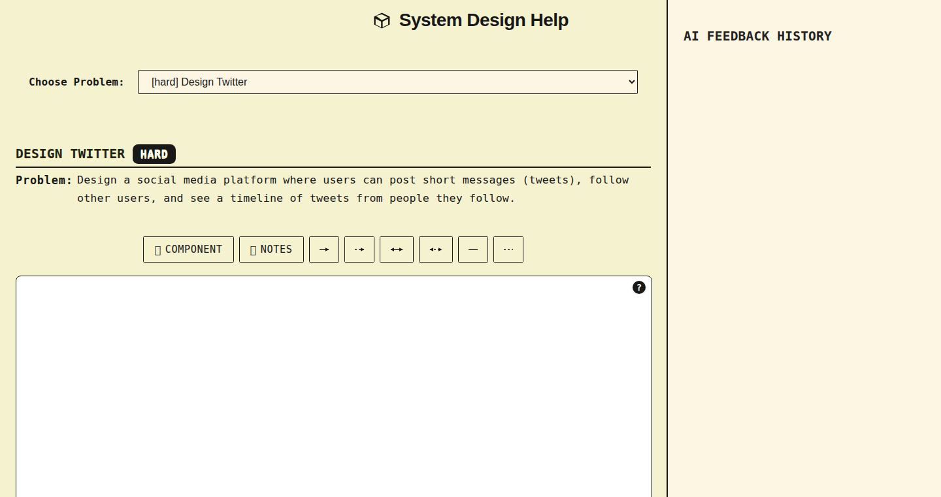
Task: Click the System Design Help title
Action: 484,20
